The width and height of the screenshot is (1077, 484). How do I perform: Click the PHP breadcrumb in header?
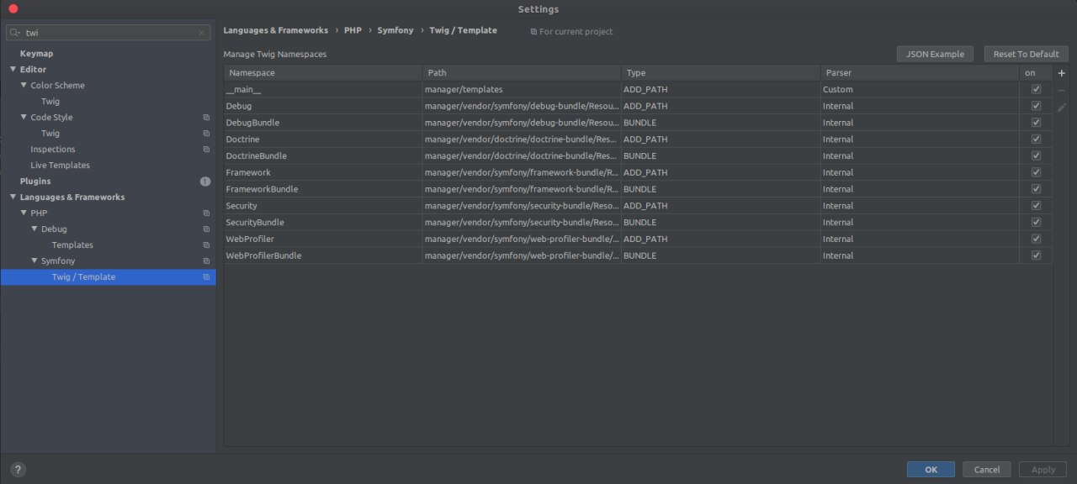tap(353, 30)
